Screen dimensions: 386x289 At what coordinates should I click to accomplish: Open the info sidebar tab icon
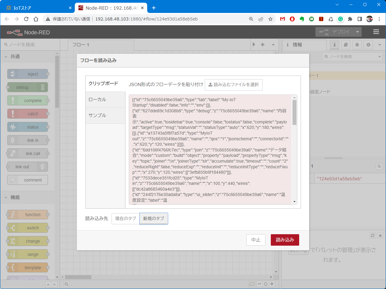pyautogui.click(x=334, y=45)
